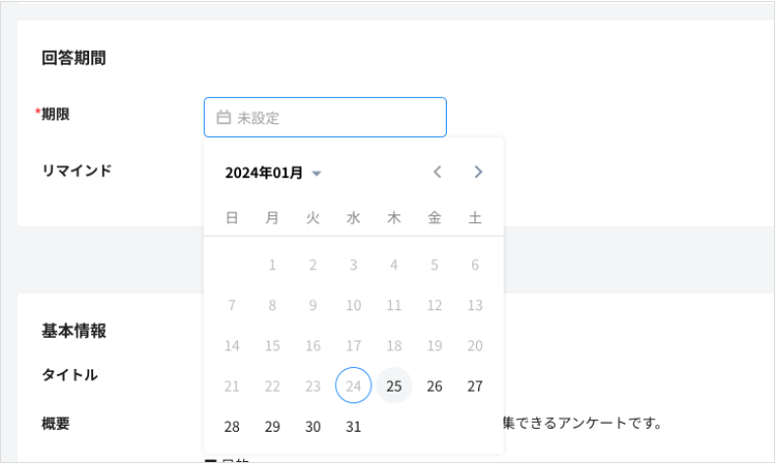Click disabled date 14 in calendar
The image size is (776, 464).
pyautogui.click(x=231, y=346)
